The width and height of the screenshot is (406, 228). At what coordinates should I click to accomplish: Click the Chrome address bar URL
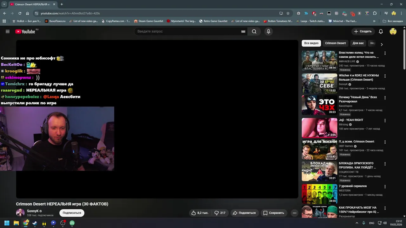[x=70, y=13]
